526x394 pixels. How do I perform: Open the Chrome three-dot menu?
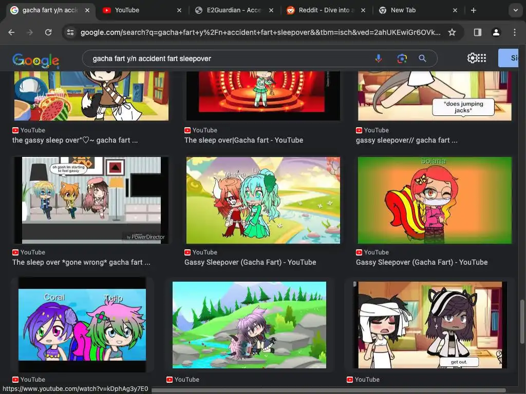coord(515,32)
